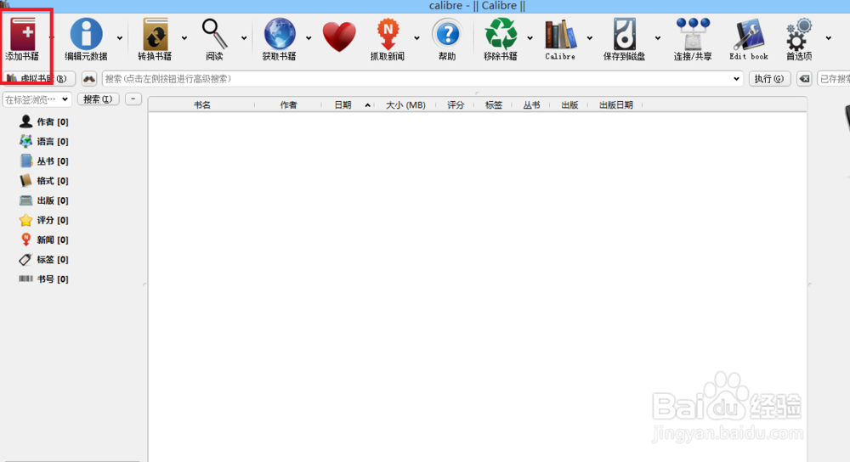Select 出版 [0] in tag browser

43,200
